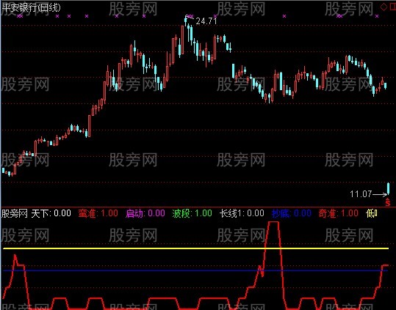396x310 pixels.
Task: Click the red 奇准: 1.00 indicator value
Action: pos(339,213)
